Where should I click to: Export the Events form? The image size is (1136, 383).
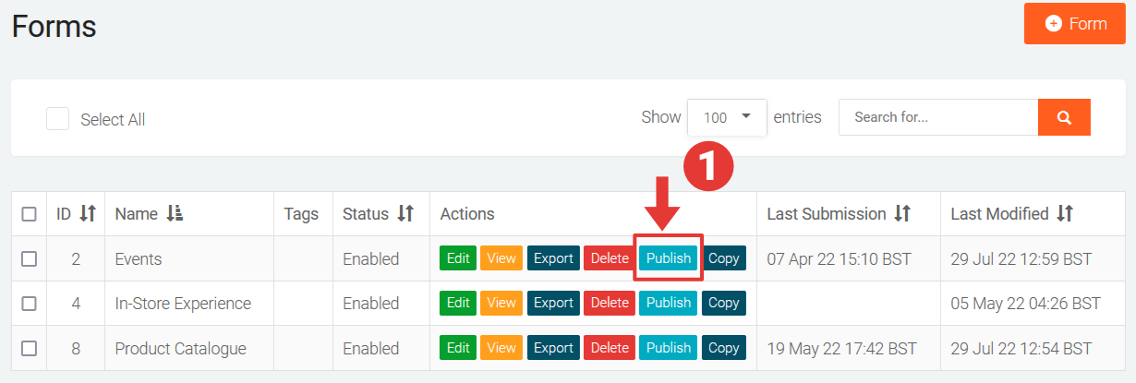pyautogui.click(x=553, y=258)
